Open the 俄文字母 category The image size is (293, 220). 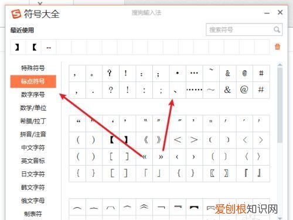(33, 201)
